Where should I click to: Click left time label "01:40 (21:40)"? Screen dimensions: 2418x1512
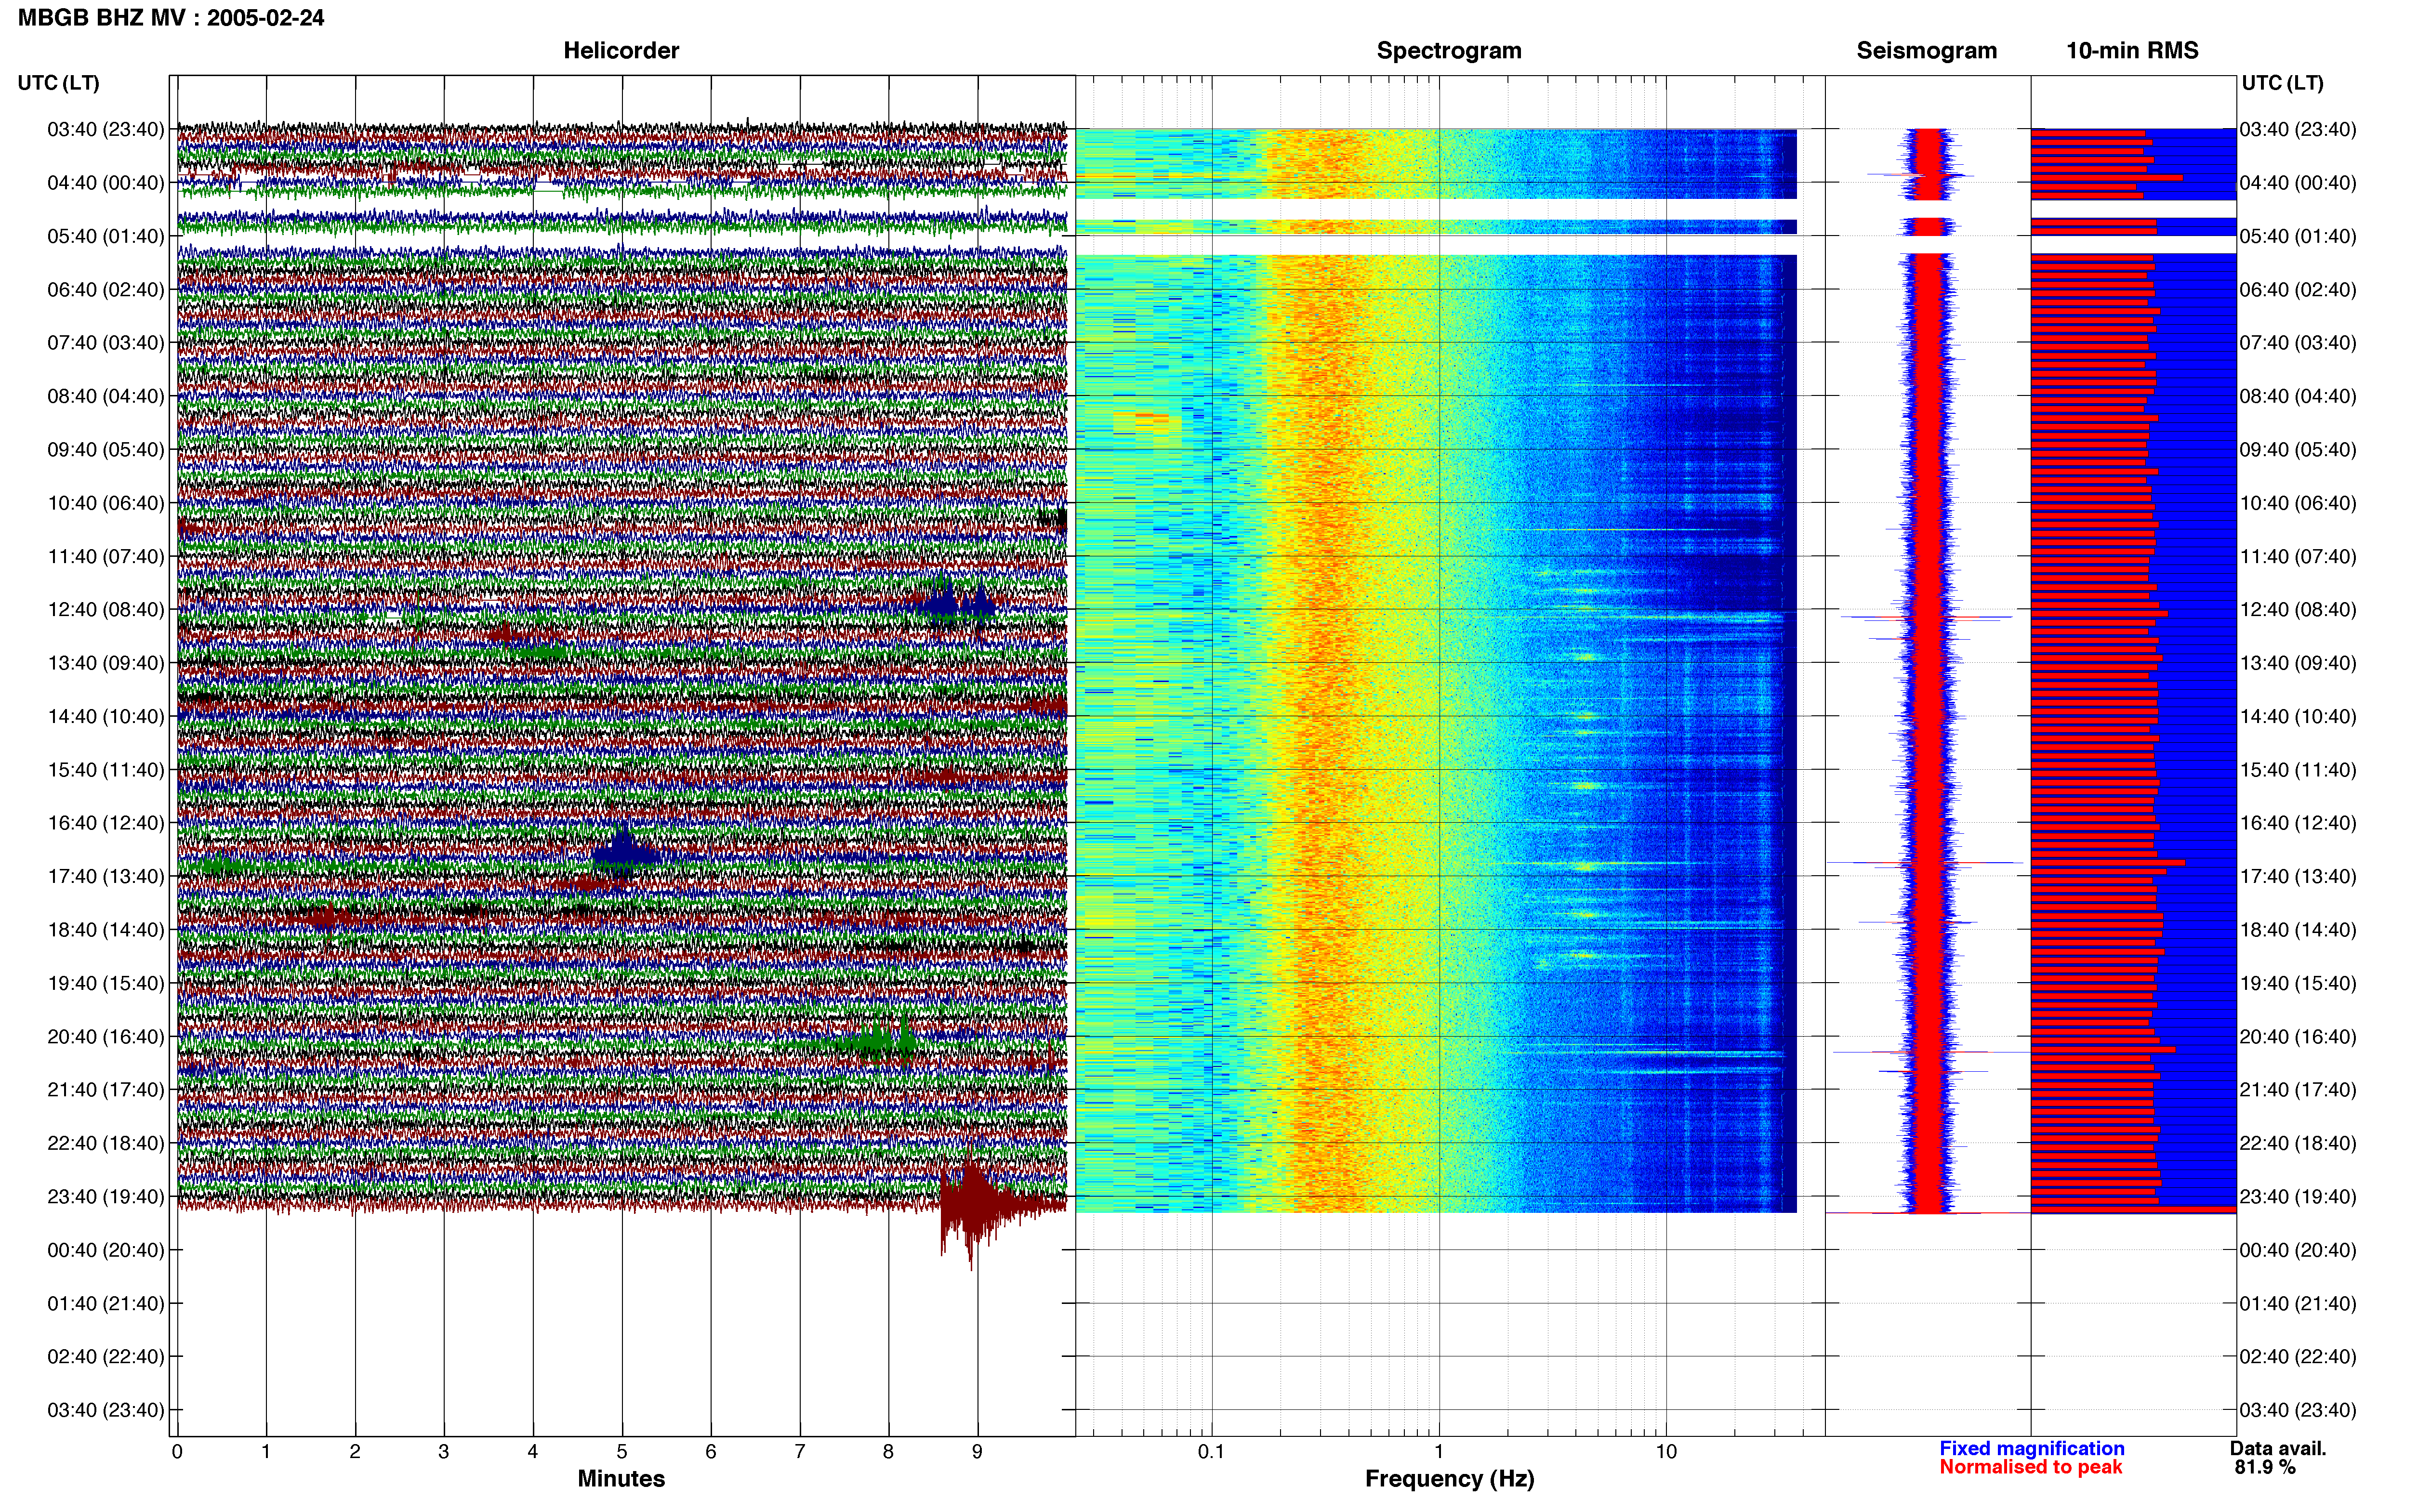106,1303
